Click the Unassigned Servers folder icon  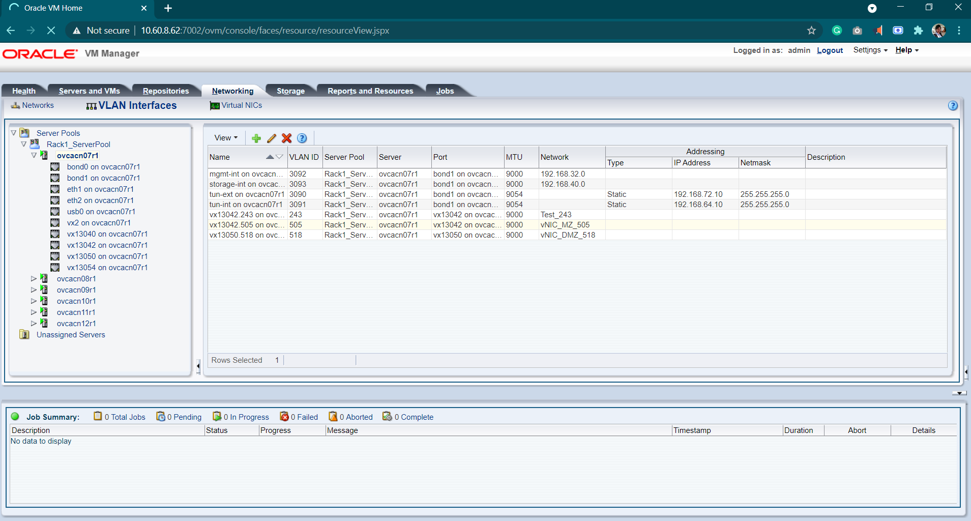coord(24,334)
